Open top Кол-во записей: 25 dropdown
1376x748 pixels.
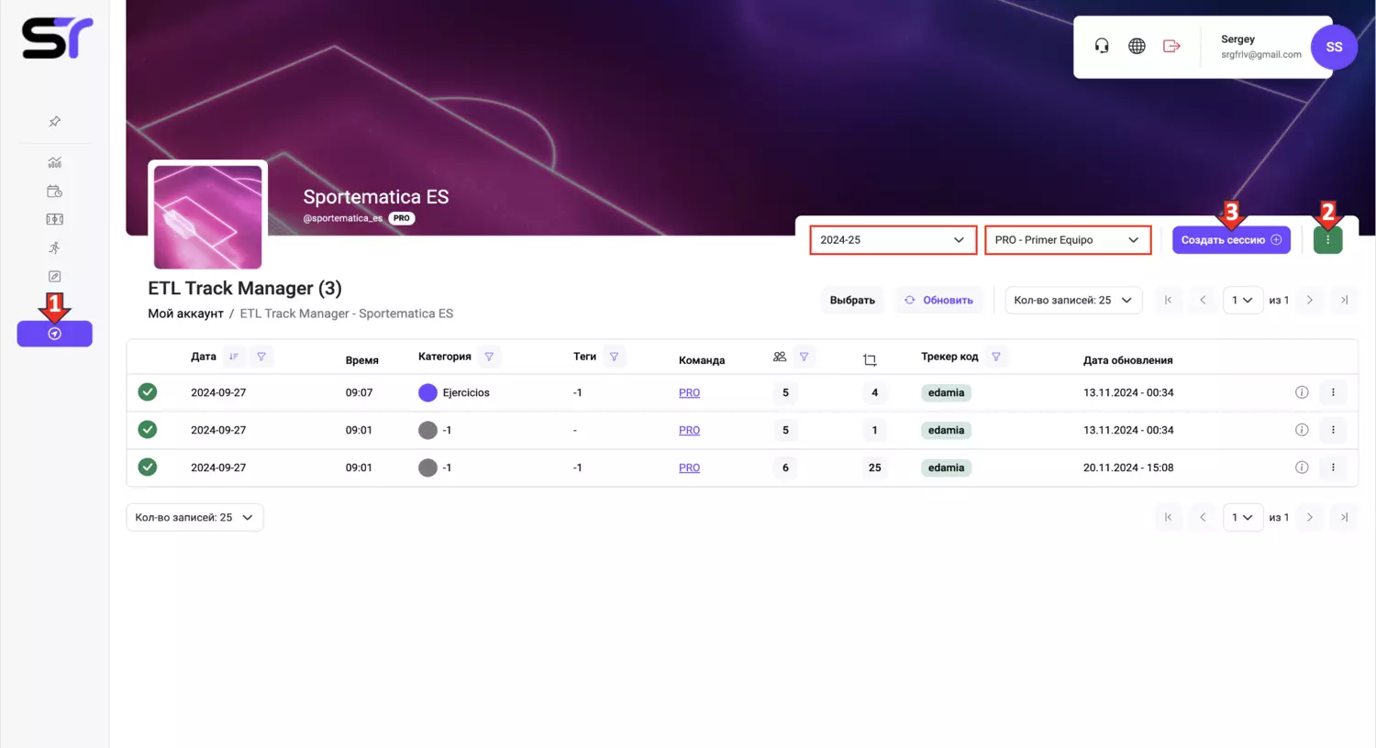coord(1073,300)
